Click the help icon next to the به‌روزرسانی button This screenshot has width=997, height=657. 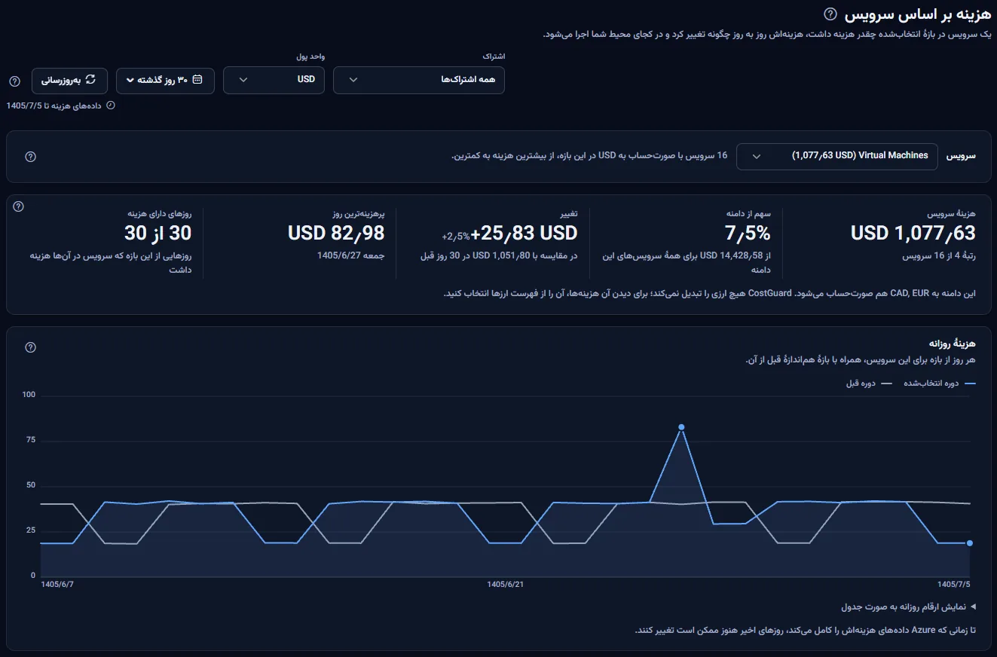tap(14, 81)
